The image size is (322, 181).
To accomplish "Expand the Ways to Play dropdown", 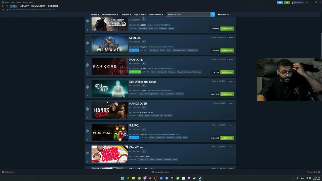I will pyautogui.click(x=140, y=14).
